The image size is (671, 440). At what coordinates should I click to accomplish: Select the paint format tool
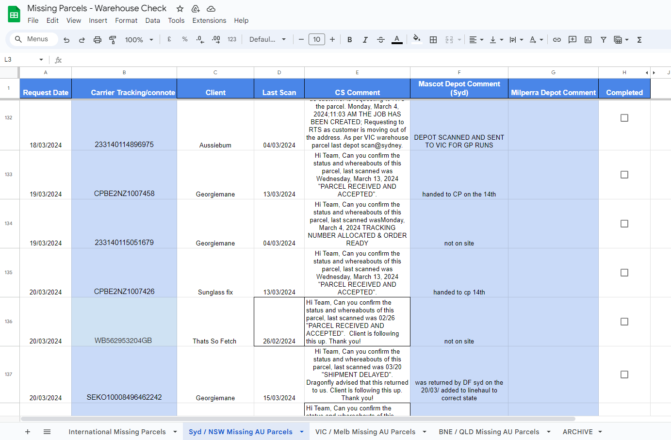[x=113, y=40]
